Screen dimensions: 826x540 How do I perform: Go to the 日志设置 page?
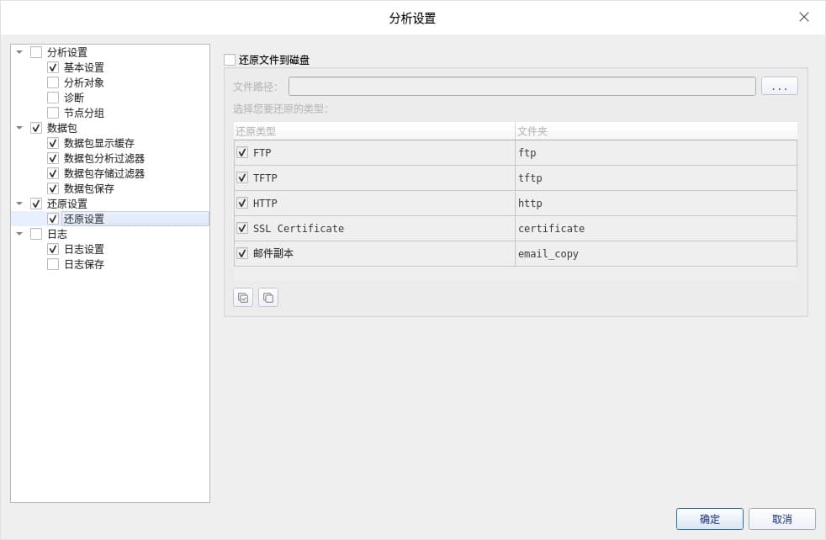84,249
